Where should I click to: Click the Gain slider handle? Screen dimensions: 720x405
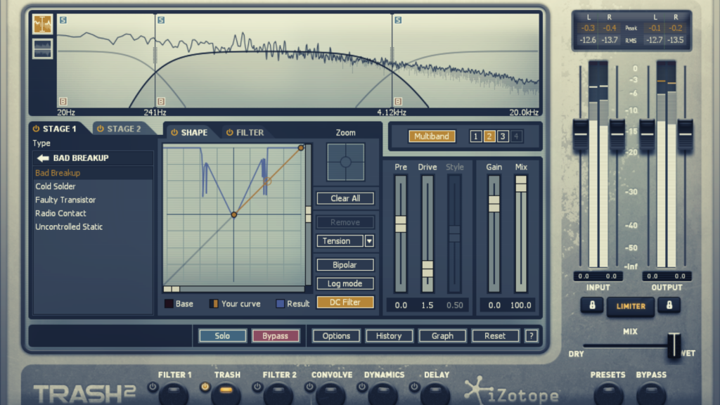pos(494,204)
